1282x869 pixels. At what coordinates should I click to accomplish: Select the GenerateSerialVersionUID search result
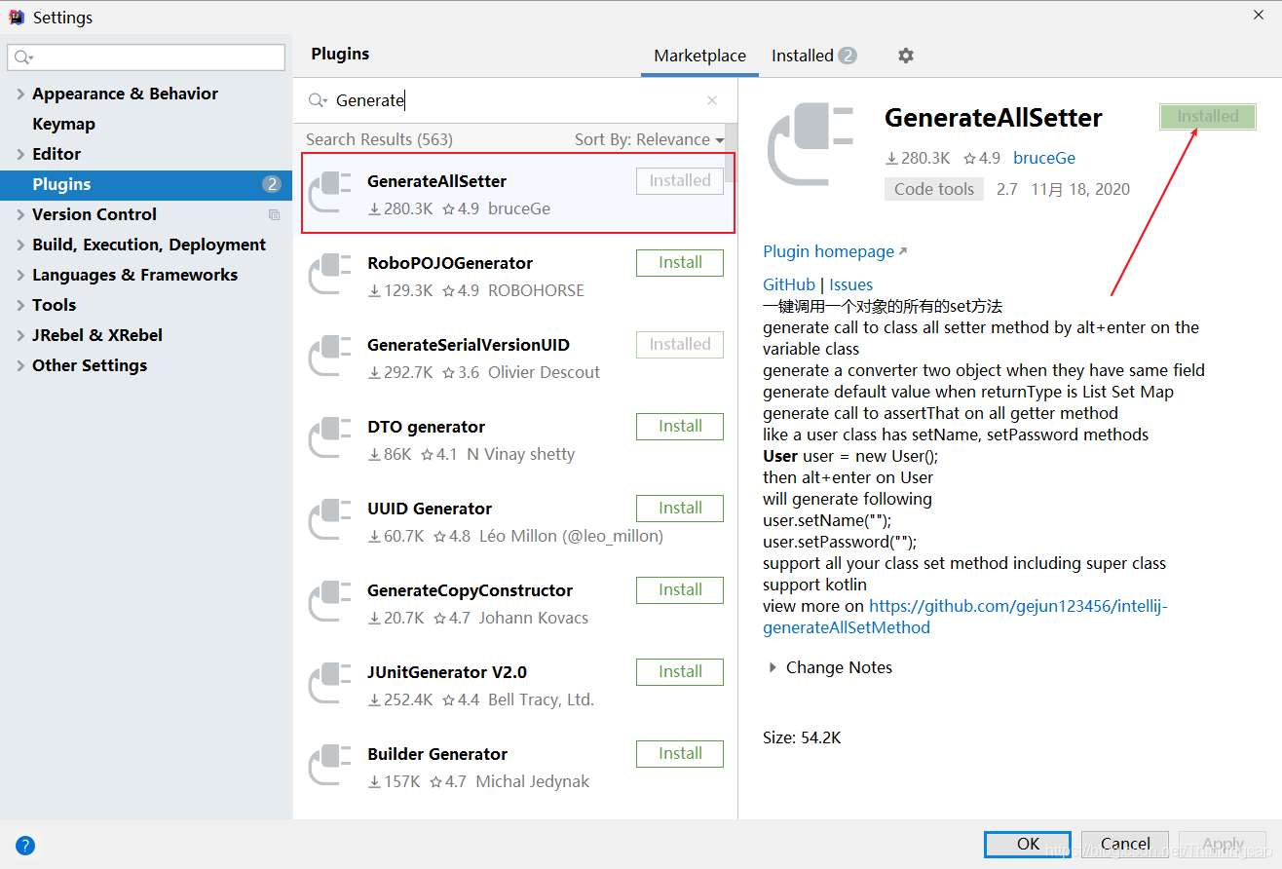tap(515, 357)
